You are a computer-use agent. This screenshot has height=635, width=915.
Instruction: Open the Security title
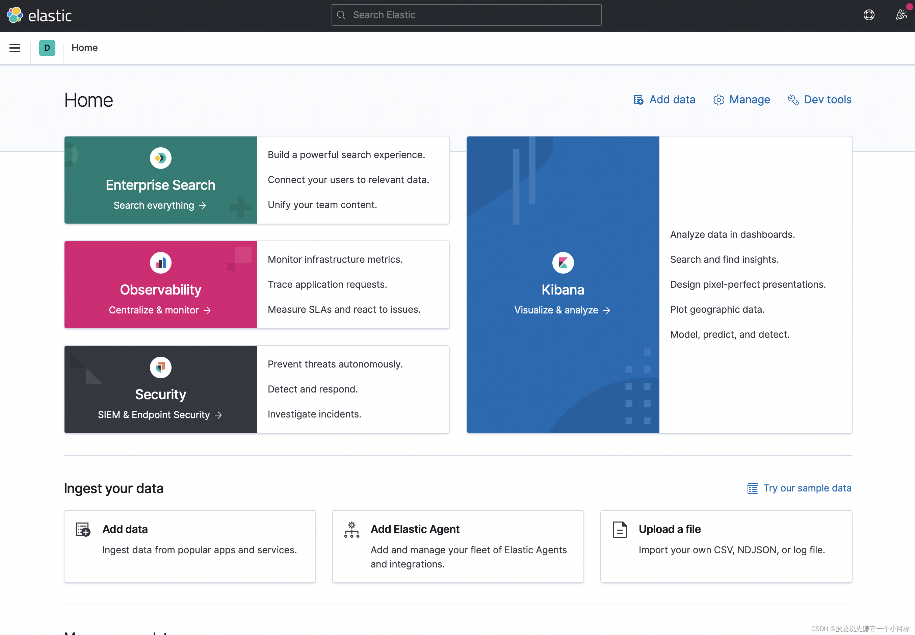[161, 394]
